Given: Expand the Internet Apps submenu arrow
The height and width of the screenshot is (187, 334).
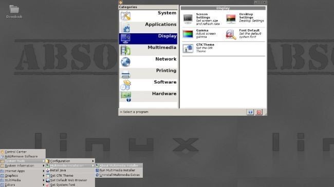Looking at the screenshot, I should 44,171.
